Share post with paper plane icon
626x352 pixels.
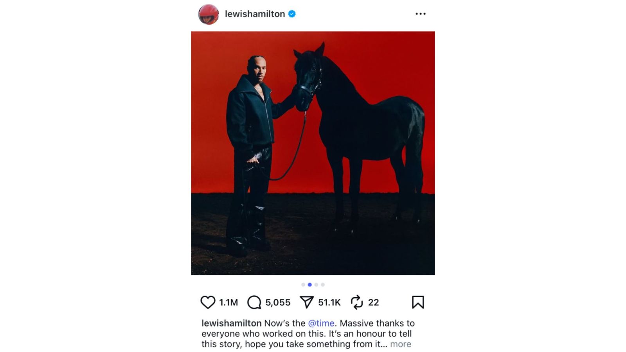pyautogui.click(x=307, y=302)
